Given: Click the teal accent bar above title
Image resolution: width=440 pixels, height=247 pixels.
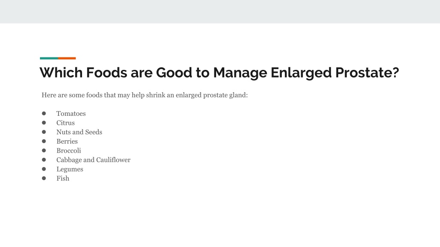Looking at the screenshot, I should click(x=49, y=58).
